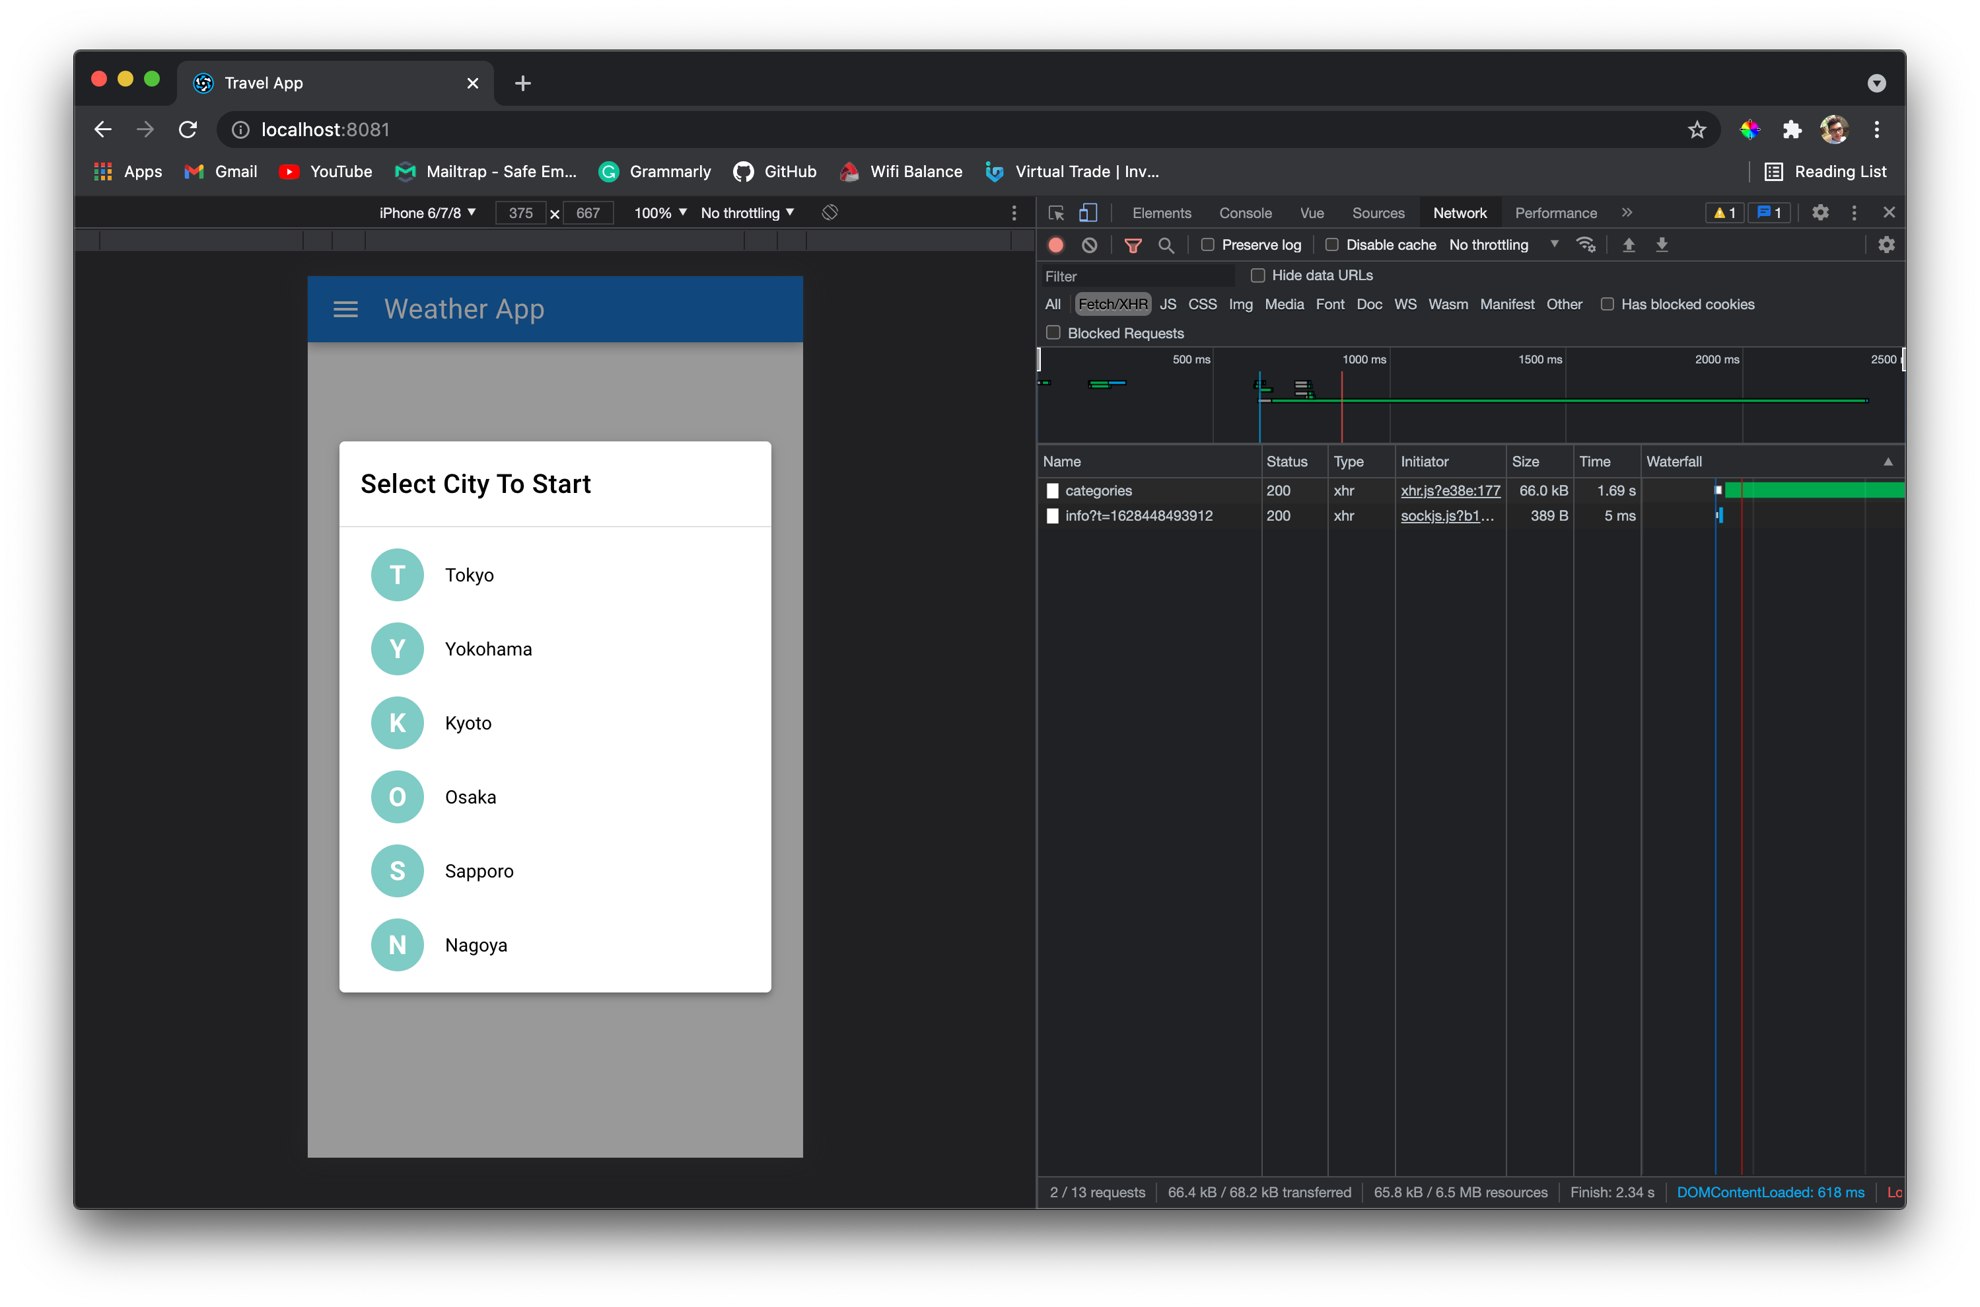Choose Tokyo from the city list
1980x1307 pixels.
[x=469, y=575]
